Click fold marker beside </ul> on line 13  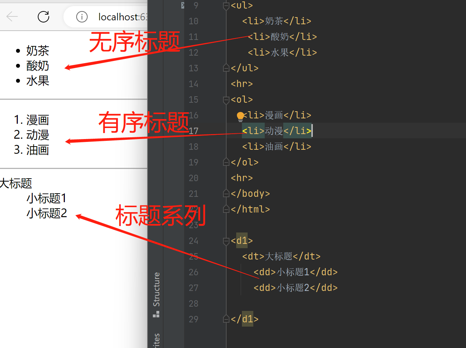coord(226,68)
